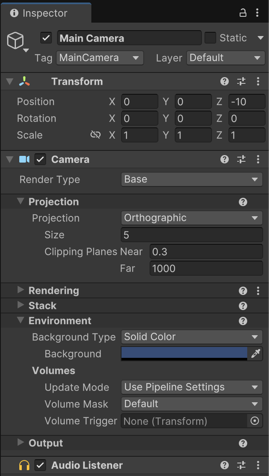The width and height of the screenshot is (269, 476).
Task: Enable the Static checkbox
Action: point(210,38)
